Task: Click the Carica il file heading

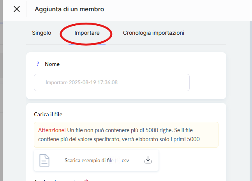Action: pyautogui.click(x=48, y=114)
